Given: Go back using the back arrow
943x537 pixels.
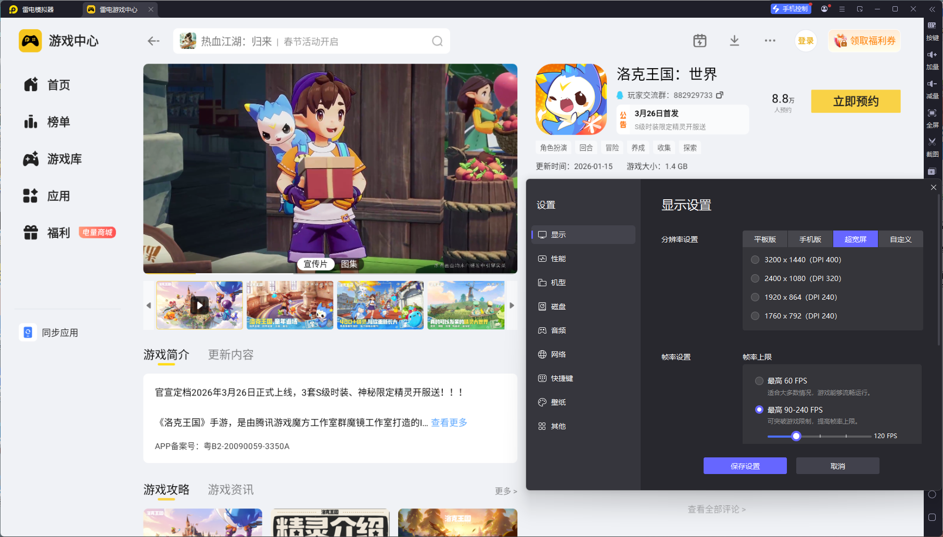Looking at the screenshot, I should (154, 41).
